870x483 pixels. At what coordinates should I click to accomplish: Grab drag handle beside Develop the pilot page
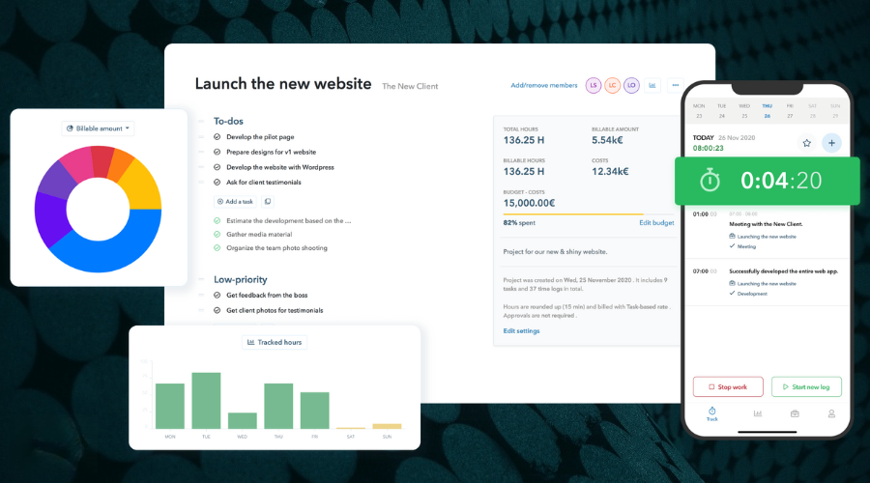pyautogui.click(x=201, y=137)
